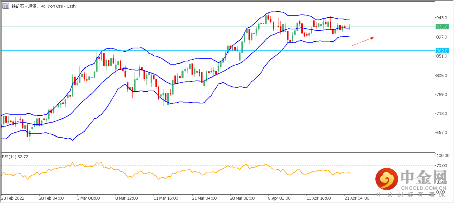Select the 'Iron Ore - Cash' H4 chart title
The image size is (454, 204).
coord(43,6)
